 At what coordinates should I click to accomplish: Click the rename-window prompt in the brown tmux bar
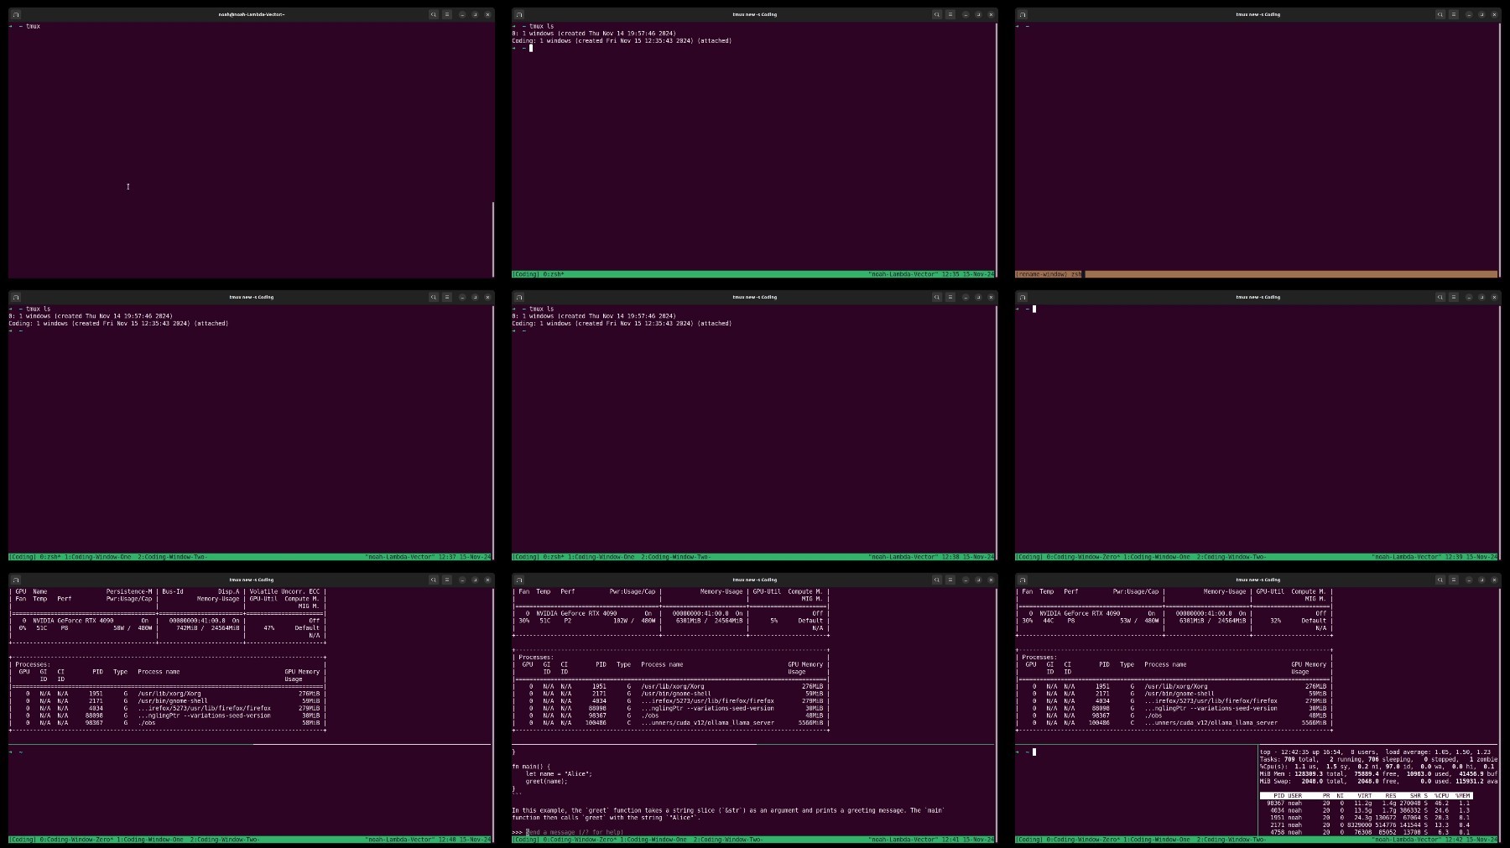[1049, 274]
